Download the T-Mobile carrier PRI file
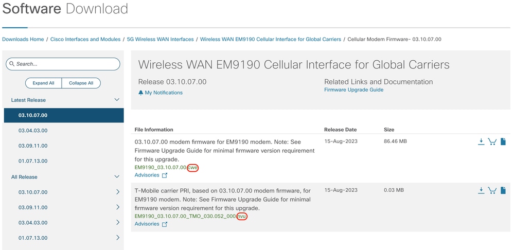Viewport: 514px width, 250px height. 481,190
